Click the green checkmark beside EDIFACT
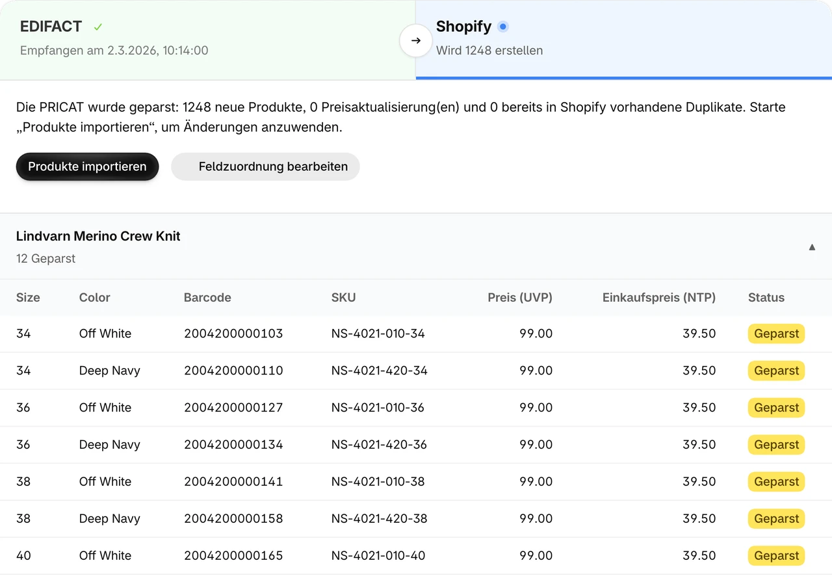 click(98, 27)
